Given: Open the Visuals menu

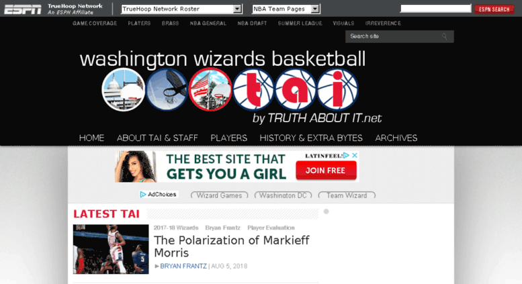Looking at the screenshot, I should click(343, 23).
